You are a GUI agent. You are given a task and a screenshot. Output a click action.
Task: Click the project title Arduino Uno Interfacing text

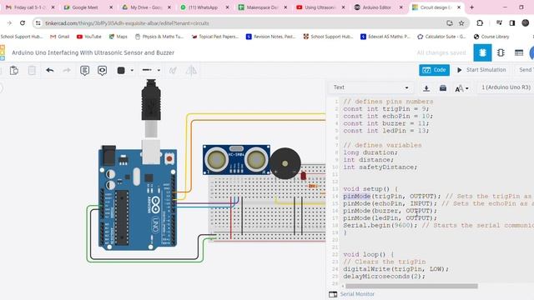[x=93, y=52]
